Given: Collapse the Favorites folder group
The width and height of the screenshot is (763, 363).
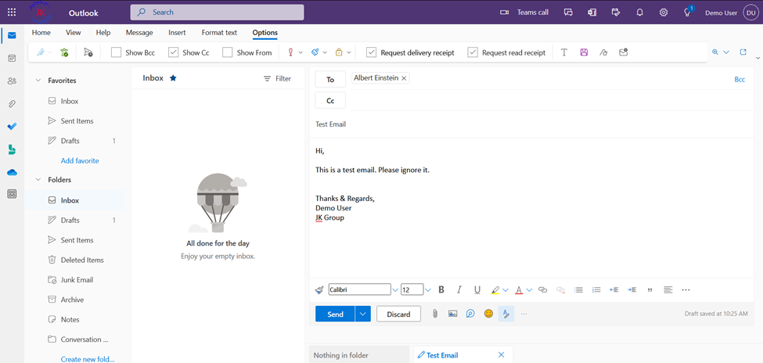Looking at the screenshot, I should [38, 81].
